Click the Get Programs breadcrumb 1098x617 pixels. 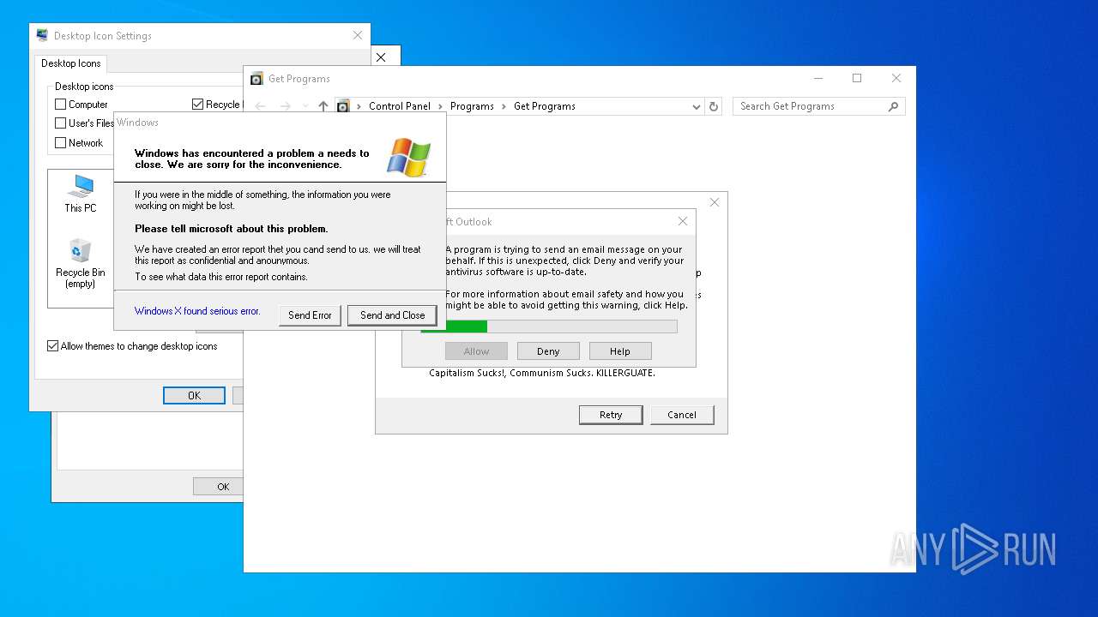pyautogui.click(x=545, y=106)
